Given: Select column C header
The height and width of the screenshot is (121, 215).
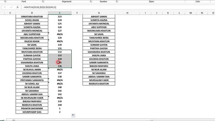Looking at the screenshot, I should click(x=10, y=13).
